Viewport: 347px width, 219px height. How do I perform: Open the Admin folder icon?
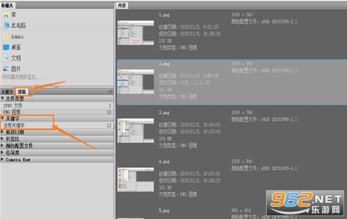pyautogui.click(x=6, y=36)
